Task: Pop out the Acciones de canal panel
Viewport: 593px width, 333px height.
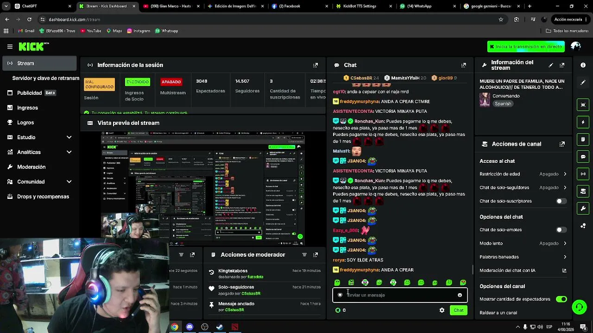Action: coord(562,144)
